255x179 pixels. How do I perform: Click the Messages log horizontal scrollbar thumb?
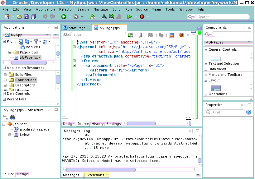click(100, 170)
